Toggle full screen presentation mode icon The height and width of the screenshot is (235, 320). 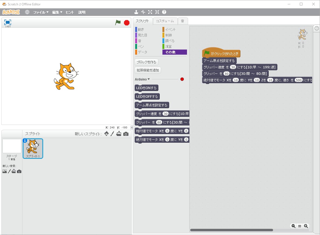pyautogui.click(x=8, y=22)
